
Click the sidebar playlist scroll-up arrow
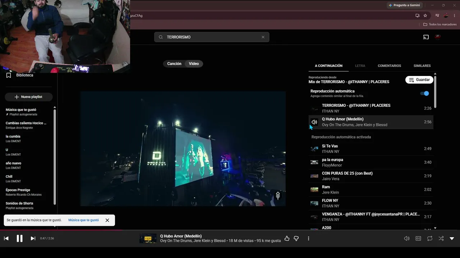tap(55, 107)
